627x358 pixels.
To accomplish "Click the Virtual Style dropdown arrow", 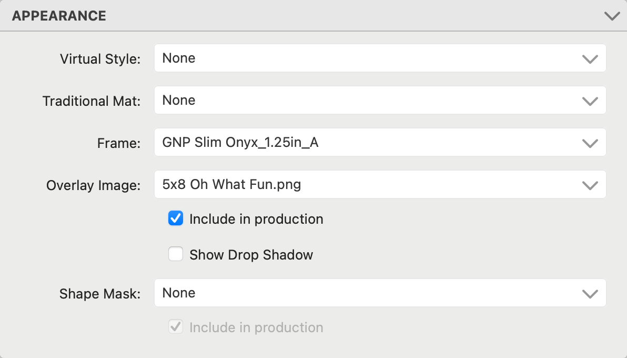I will click(x=590, y=58).
